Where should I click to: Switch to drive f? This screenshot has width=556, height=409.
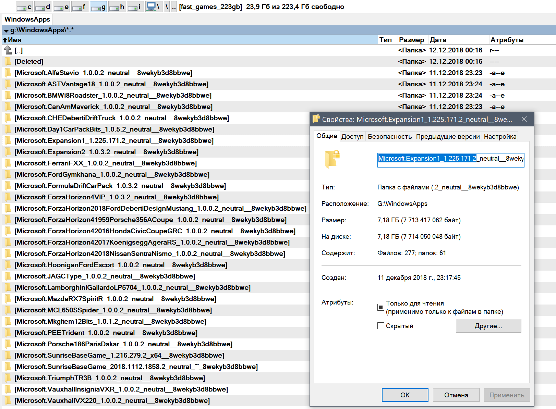tap(80, 7)
